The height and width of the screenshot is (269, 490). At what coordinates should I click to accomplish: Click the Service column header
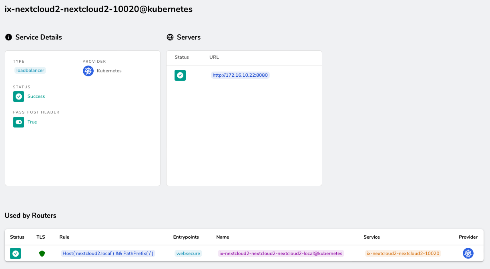[372, 237]
